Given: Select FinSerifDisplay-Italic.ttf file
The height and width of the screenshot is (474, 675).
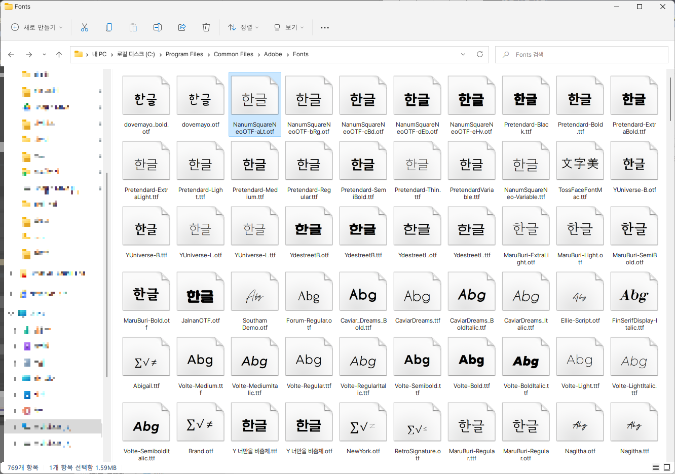Looking at the screenshot, I should 634,300.
